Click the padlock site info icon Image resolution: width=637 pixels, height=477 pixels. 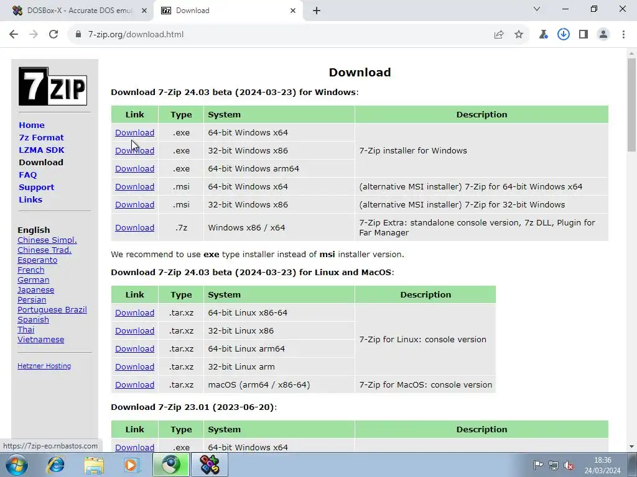tap(78, 35)
